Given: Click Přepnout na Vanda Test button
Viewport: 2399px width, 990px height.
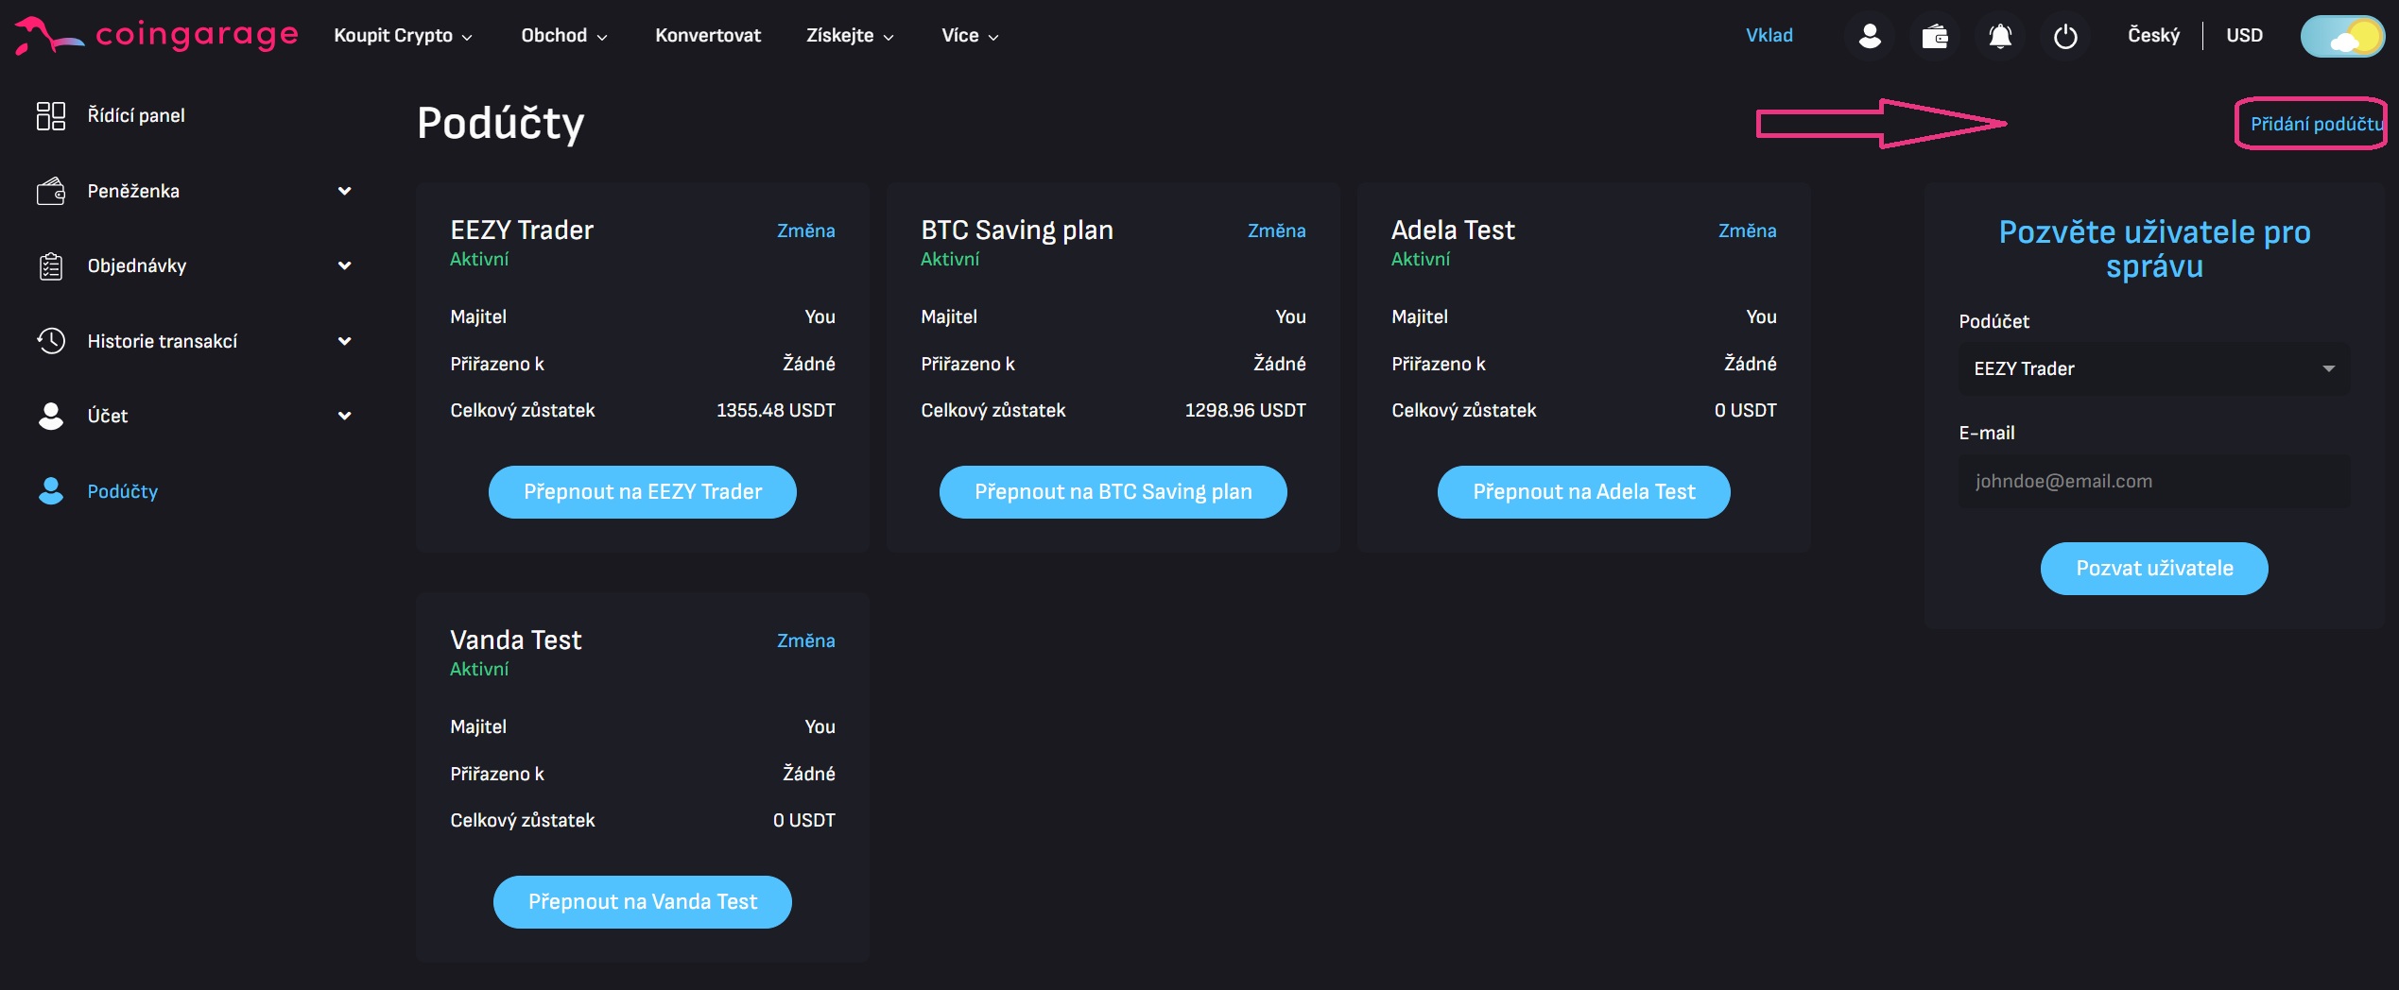Looking at the screenshot, I should (x=643, y=902).
